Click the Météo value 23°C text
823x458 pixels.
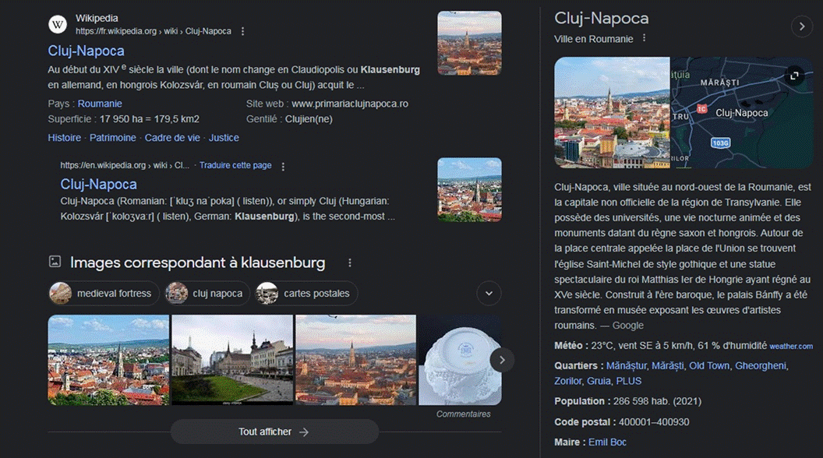click(602, 346)
